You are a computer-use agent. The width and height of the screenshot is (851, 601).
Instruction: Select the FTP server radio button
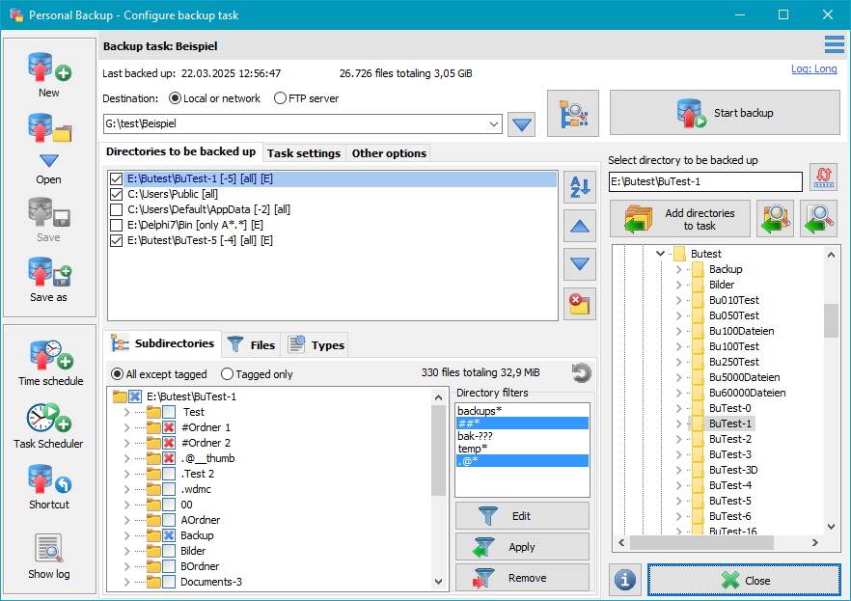click(x=281, y=98)
